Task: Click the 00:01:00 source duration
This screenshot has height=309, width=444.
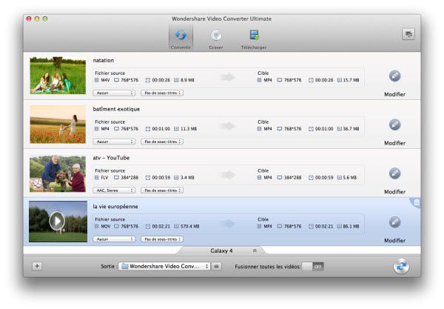Action: click(x=161, y=129)
